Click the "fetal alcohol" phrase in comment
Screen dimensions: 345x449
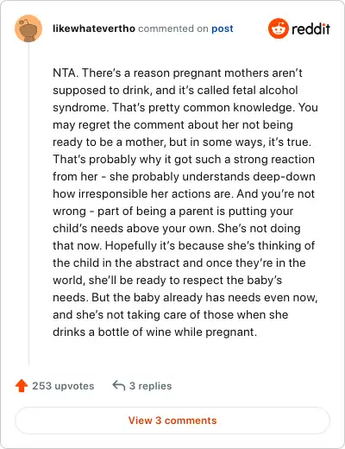(265, 90)
